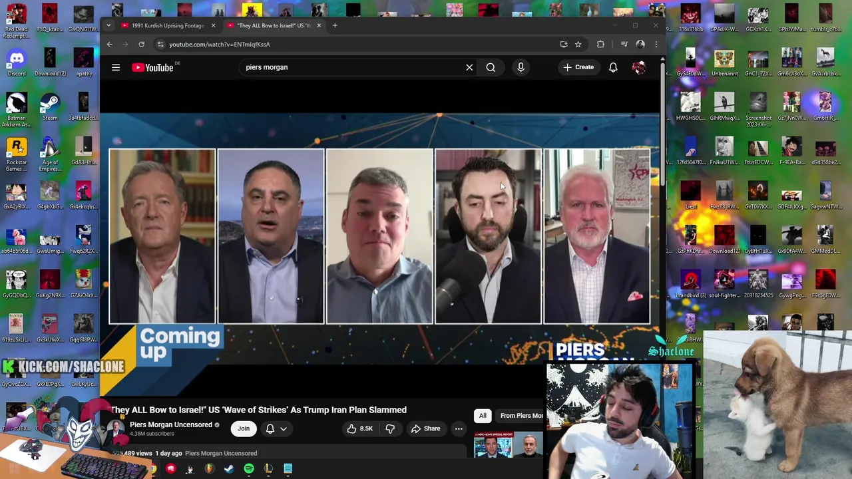The image size is (852, 479).
Task: Select the Steam desktop shortcut
Action: [50, 107]
